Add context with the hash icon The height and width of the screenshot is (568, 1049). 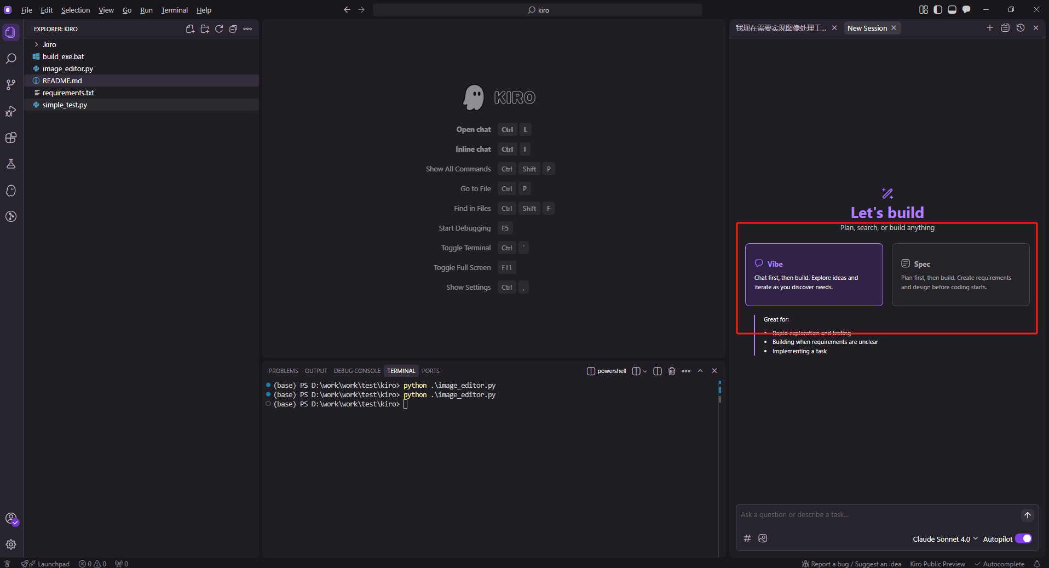[x=747, y=538]
